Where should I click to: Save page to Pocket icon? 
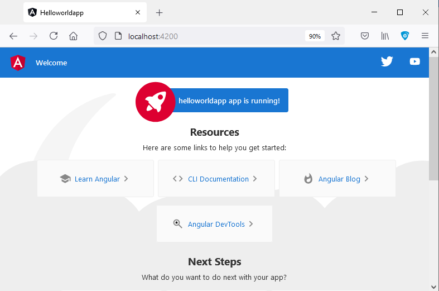pyautogui.click(x=364, y=36)
